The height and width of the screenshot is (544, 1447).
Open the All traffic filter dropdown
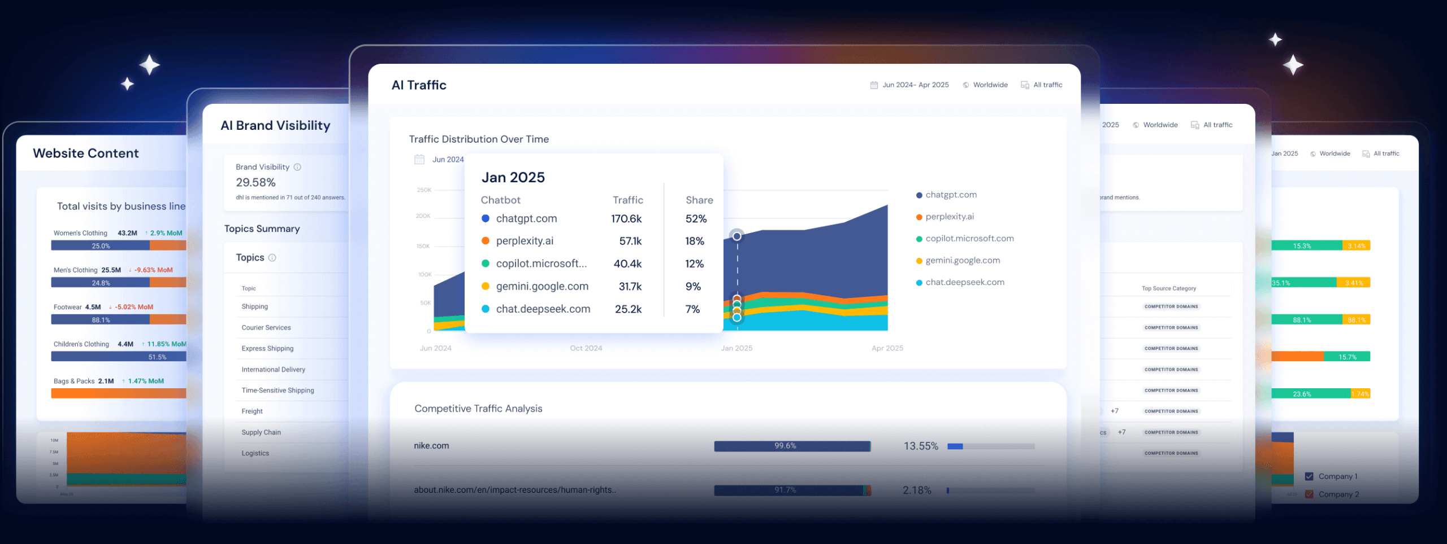tap(1047, 85)
